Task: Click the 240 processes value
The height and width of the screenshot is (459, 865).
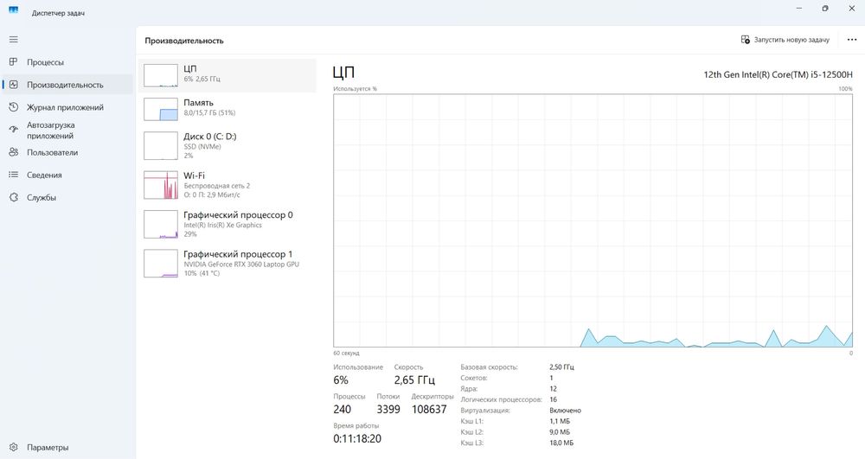Action: (342, 409)
